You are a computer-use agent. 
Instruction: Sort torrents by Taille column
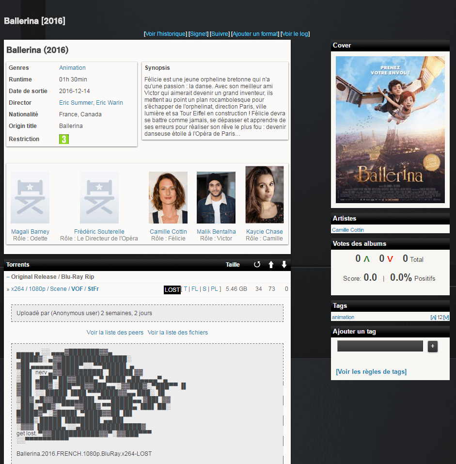[x=233, y=265]
